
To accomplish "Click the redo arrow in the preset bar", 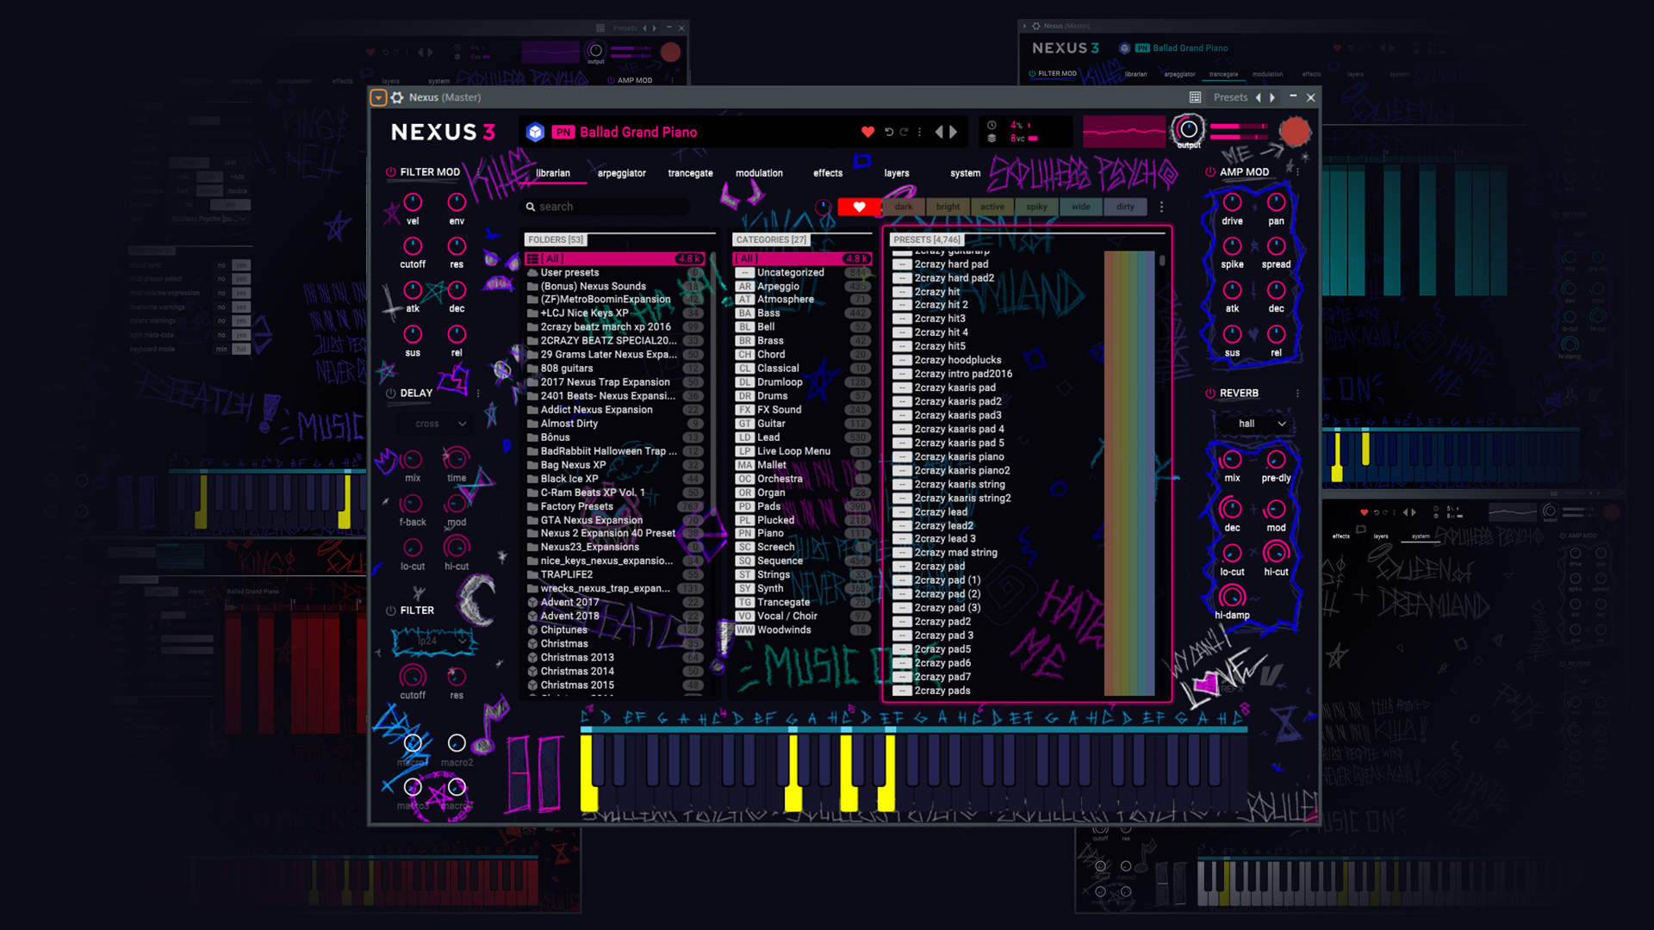I will pos(904,132).
